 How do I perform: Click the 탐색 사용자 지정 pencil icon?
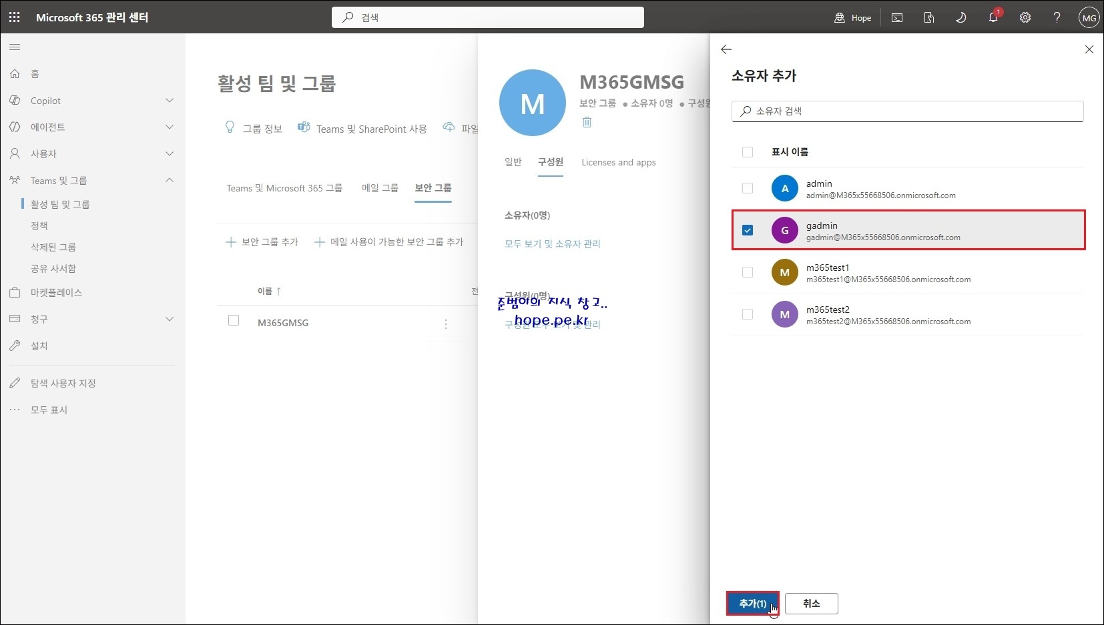15,383
